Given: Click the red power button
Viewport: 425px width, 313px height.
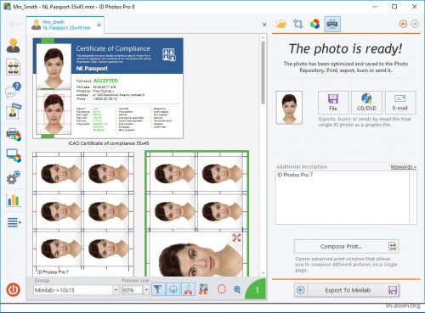Looking at the screenshot, I should tap(14, 290).
